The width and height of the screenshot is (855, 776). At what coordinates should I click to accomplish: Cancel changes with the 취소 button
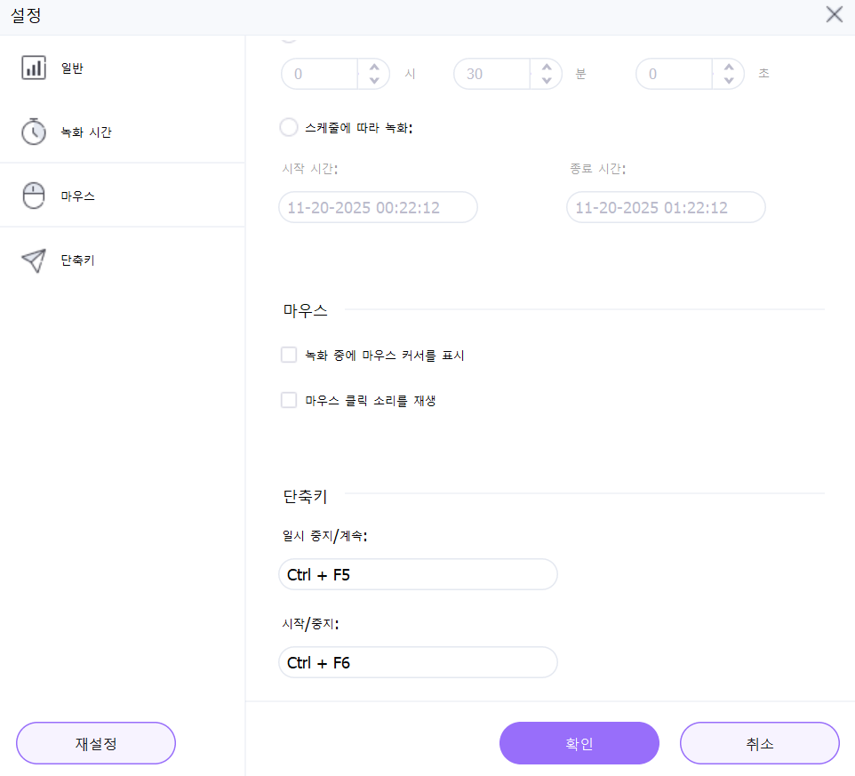click(x=759, y=743)
